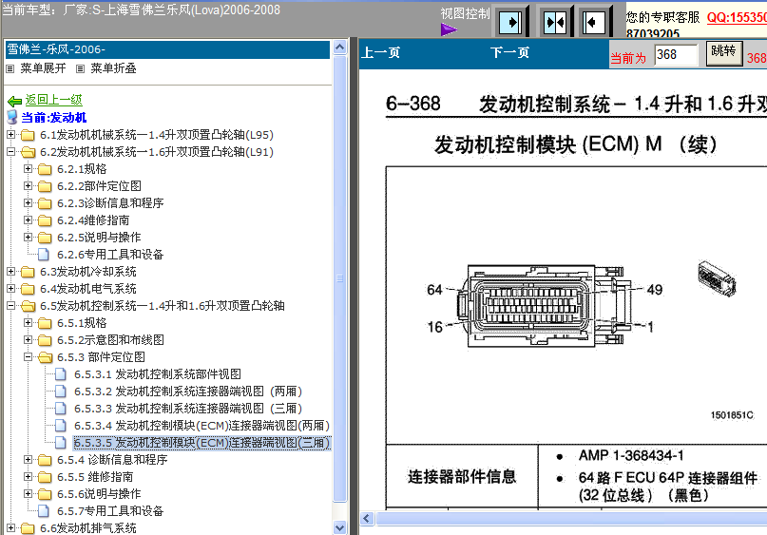Click the small ECM connector thumbnail image
This screenshot has height=535, width=767.
coord(717,278)
